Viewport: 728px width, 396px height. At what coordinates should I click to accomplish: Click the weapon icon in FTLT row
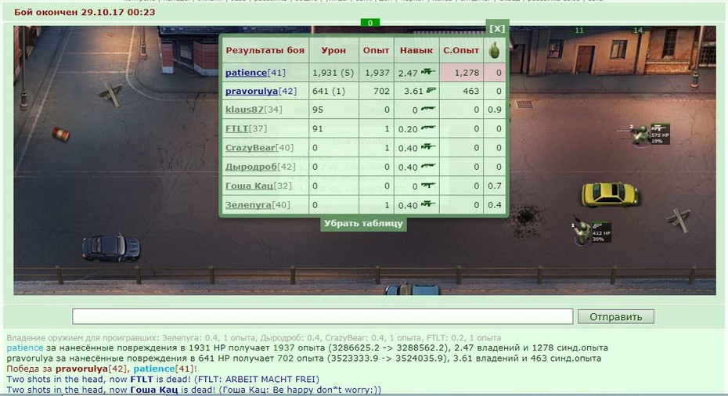428,128
